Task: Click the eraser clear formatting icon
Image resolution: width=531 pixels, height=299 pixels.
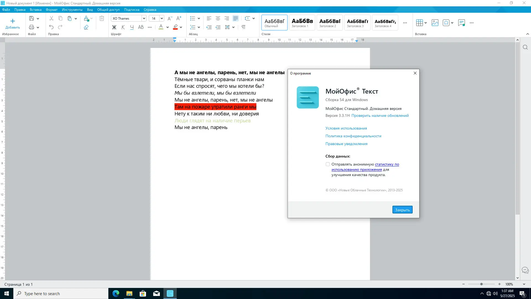Action: pos(86,27)
